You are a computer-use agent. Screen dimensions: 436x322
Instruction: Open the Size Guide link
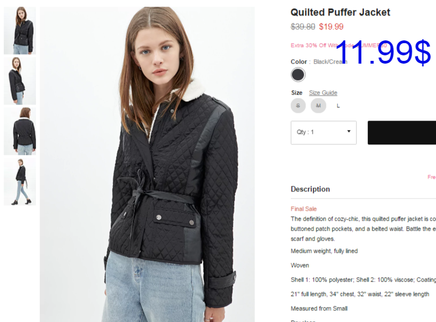pyautogui.click(x=323, y=93)
